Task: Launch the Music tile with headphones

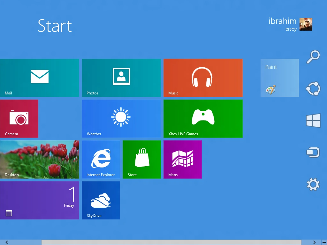Action: [203, 78]
